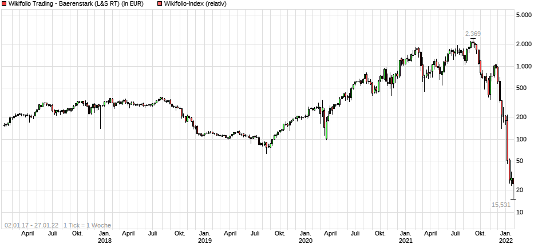Click the Jan. label above 2020
The image size is (538, 248).
point(306,234)
